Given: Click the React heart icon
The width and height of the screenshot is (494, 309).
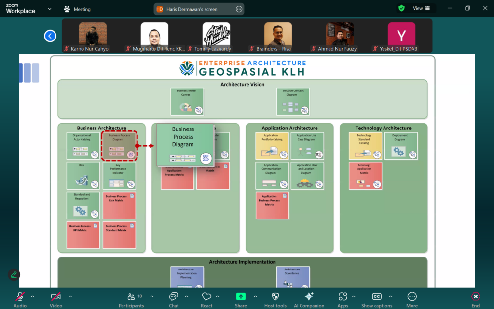Looking at the screenshot, I should coord(206,297).
